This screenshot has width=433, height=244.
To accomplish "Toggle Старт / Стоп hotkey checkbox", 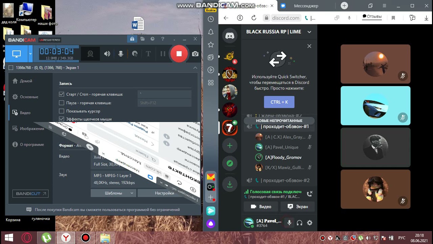I will coord(61,94).
